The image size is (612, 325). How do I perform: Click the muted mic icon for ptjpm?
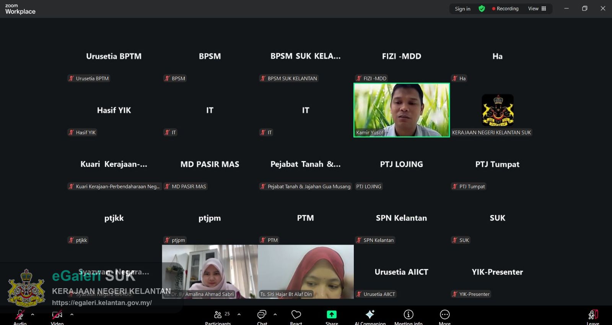click(167, 240)
